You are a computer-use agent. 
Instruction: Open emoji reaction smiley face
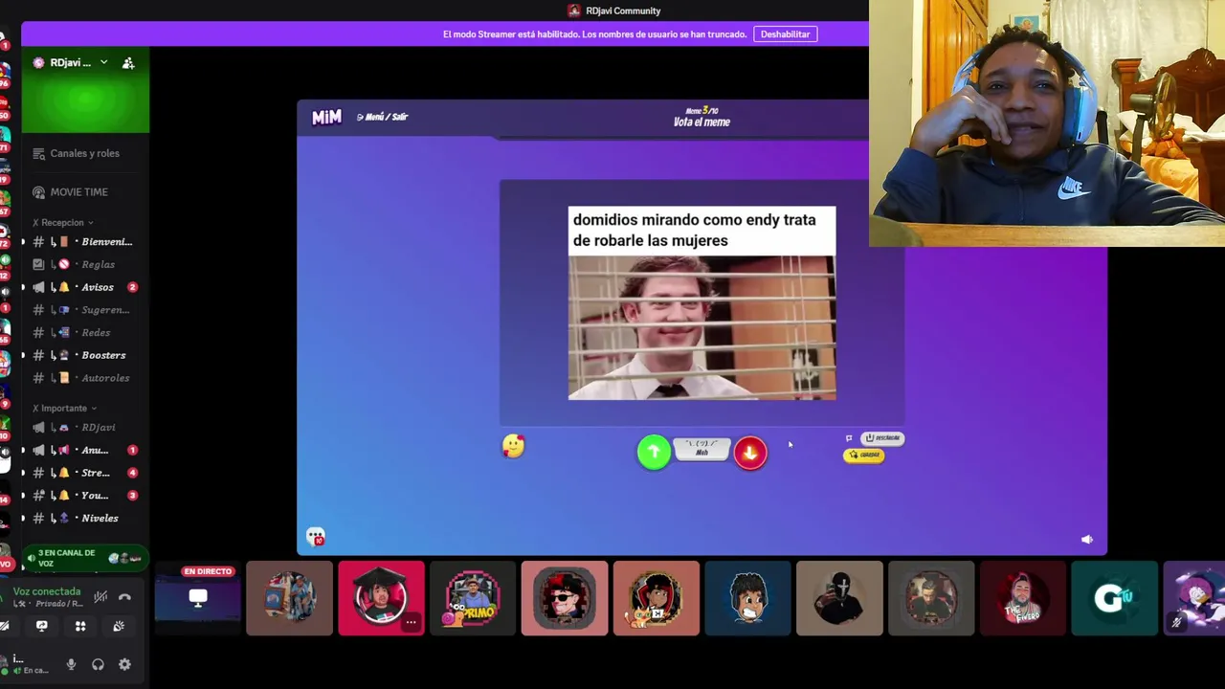513,446
